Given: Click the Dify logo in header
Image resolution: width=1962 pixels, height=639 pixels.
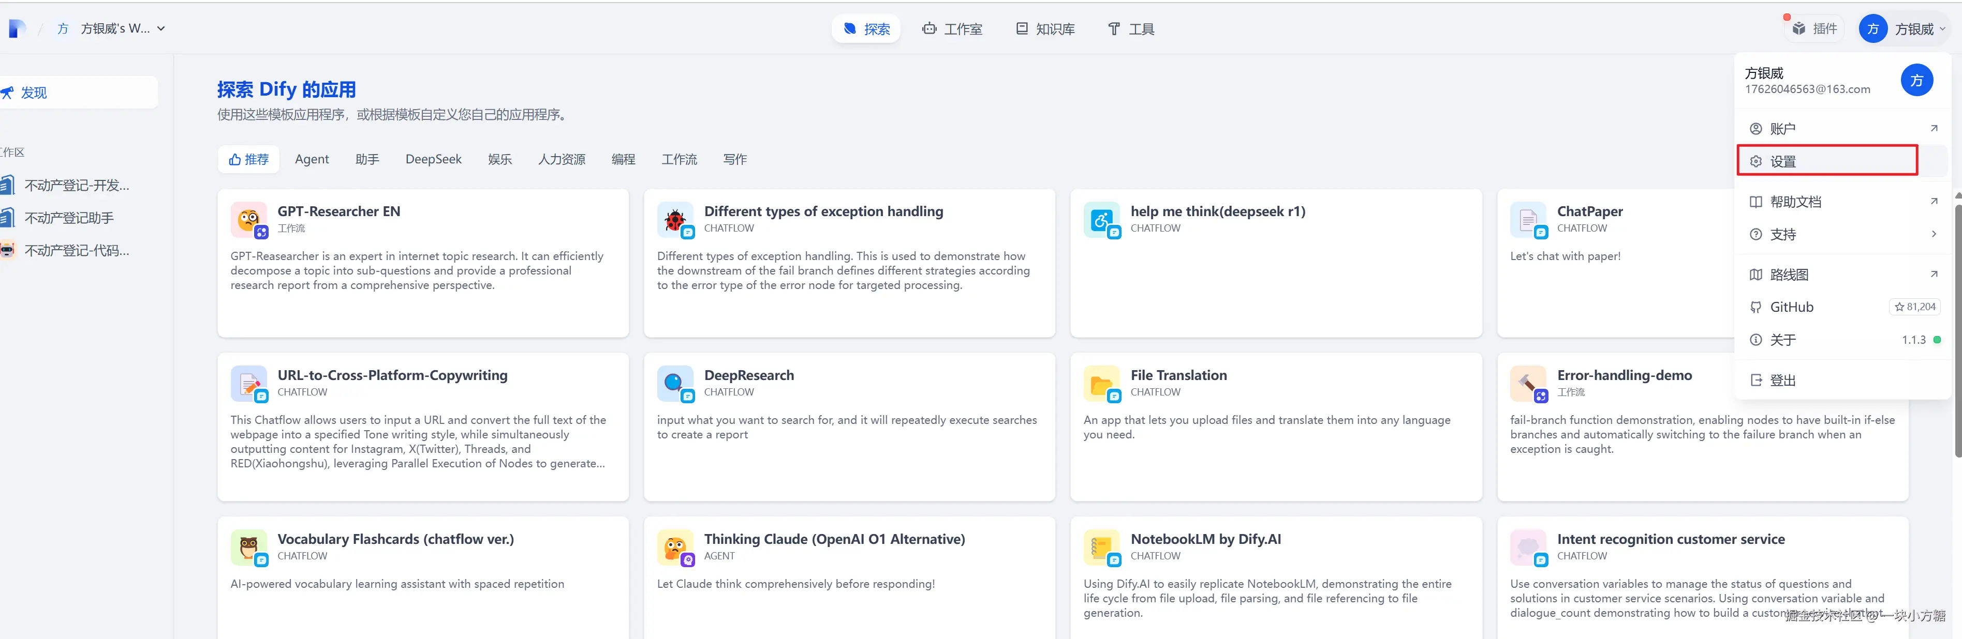Looking at the screenshot, I should 17,29.
